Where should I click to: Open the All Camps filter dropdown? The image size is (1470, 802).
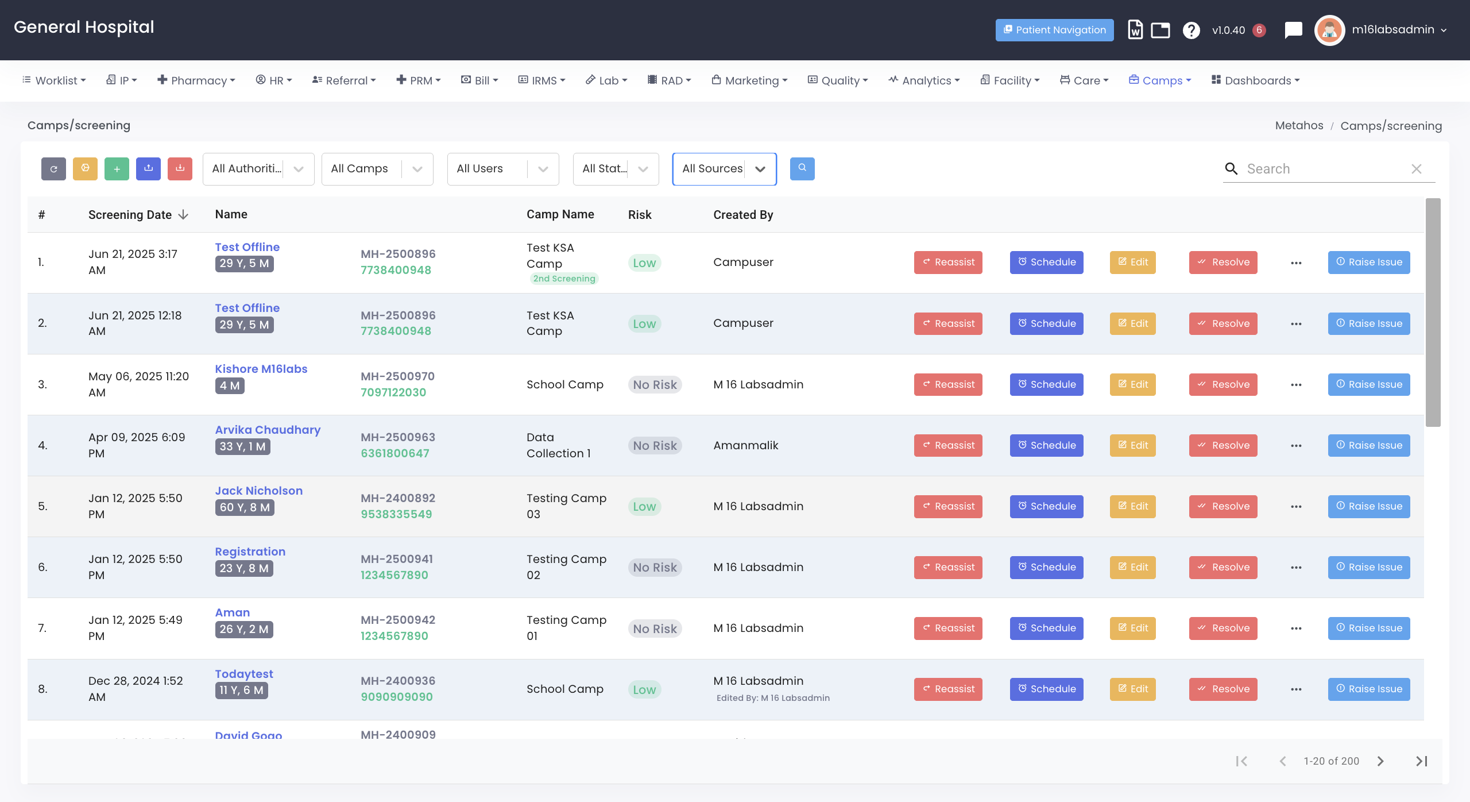(x=377, y=169)
